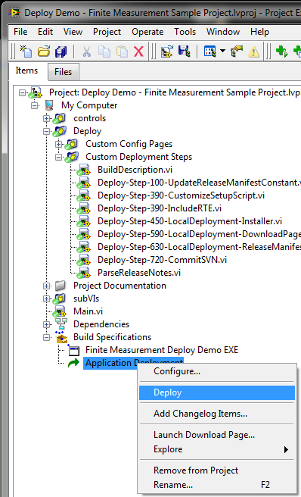Choose Add Changelog Items... in context menu
The width and height of the screenshot is (301, 497).
click(x=217, y=414)
